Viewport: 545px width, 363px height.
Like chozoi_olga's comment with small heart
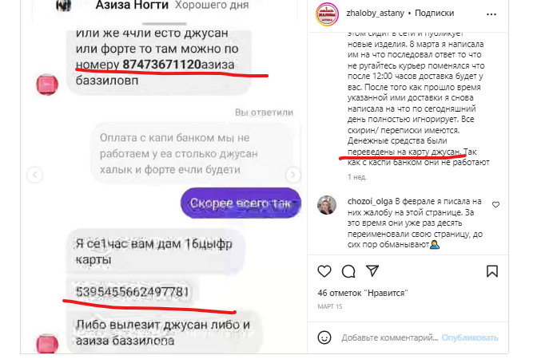[495, 205]
